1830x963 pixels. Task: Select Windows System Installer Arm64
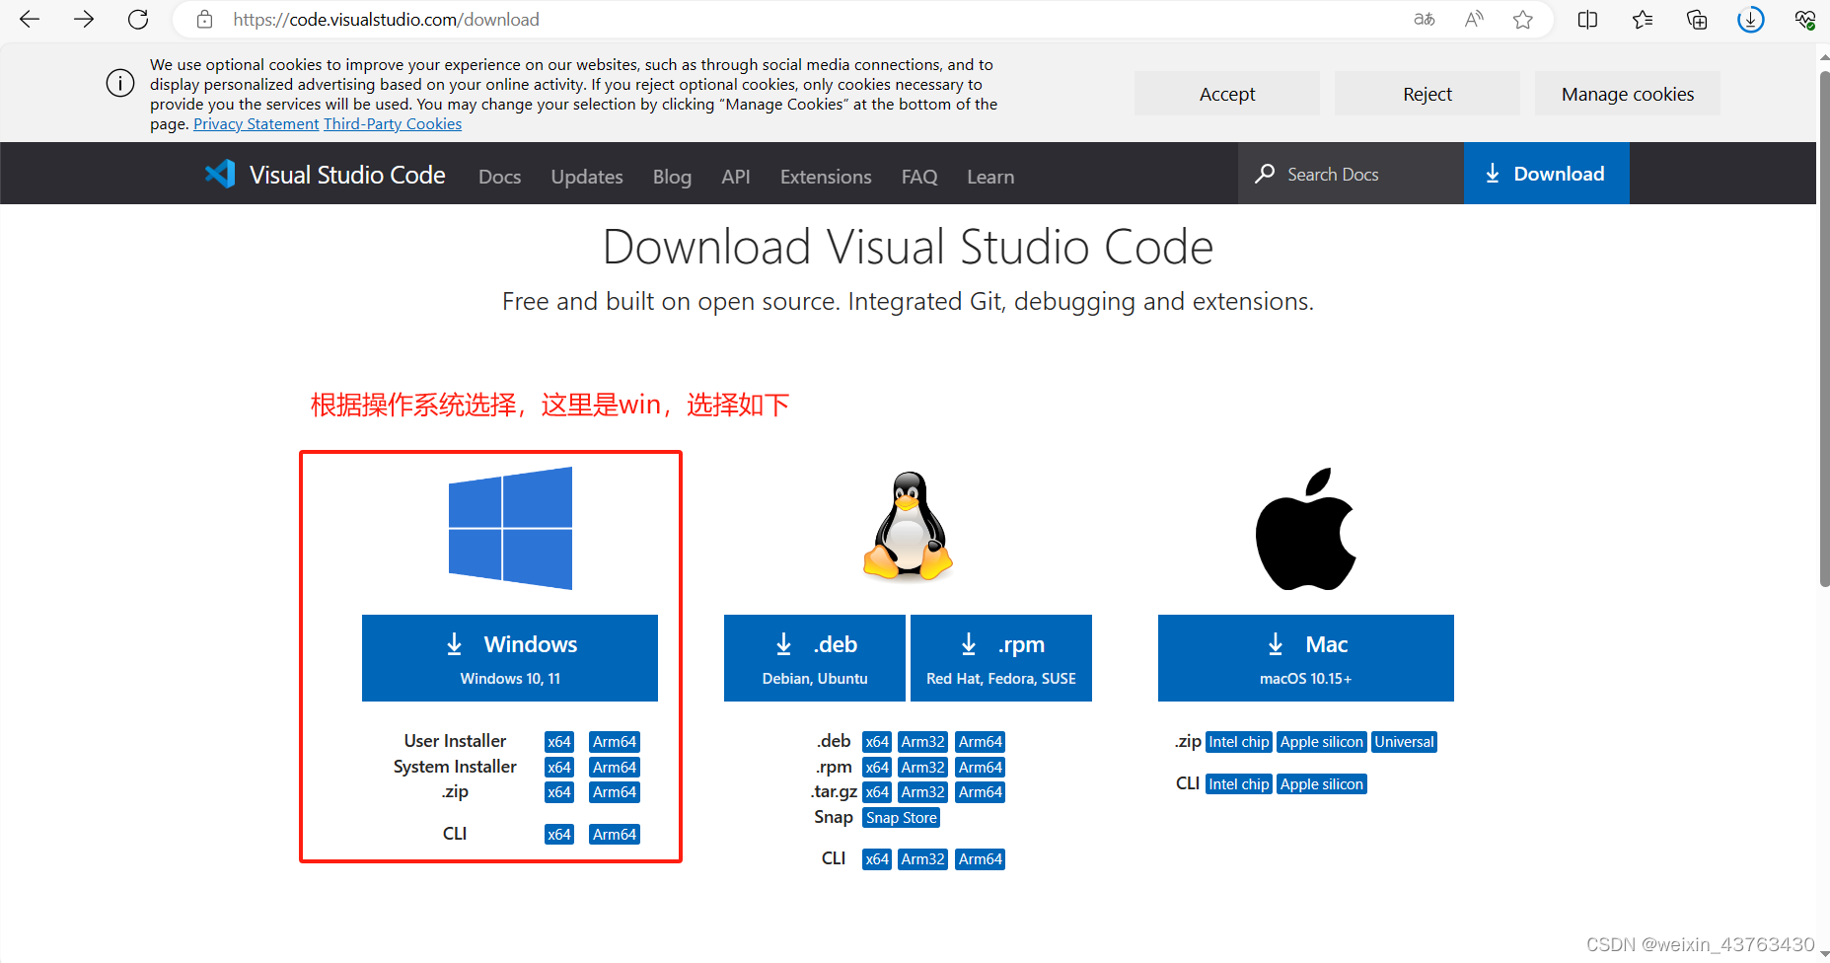(x=615, y=768)
